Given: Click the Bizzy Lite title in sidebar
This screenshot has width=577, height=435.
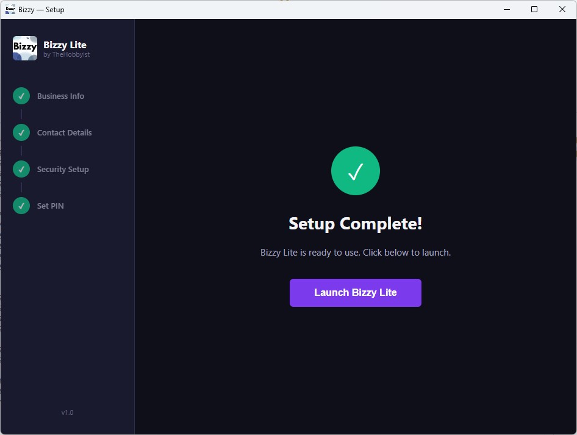Looking at the screenshot, I should click(x=65, y=45).
